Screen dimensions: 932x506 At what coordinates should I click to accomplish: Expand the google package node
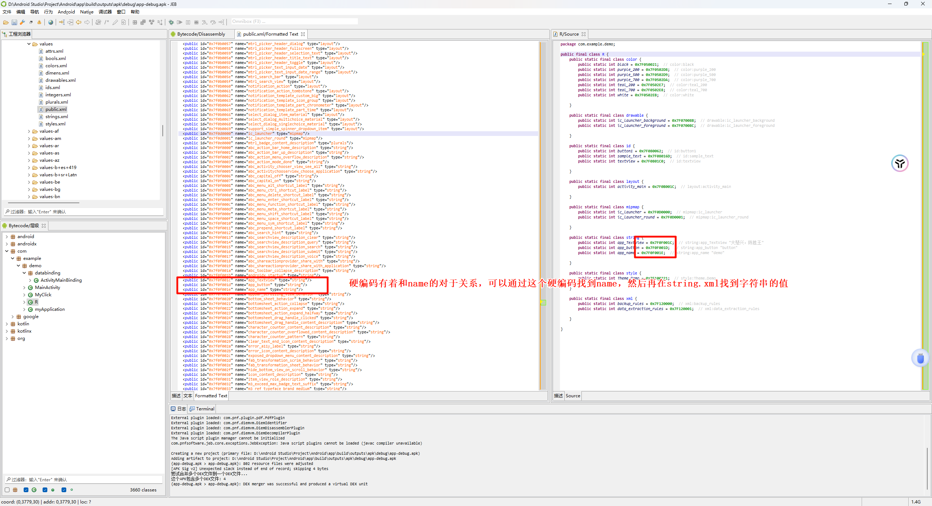(13, 317)
